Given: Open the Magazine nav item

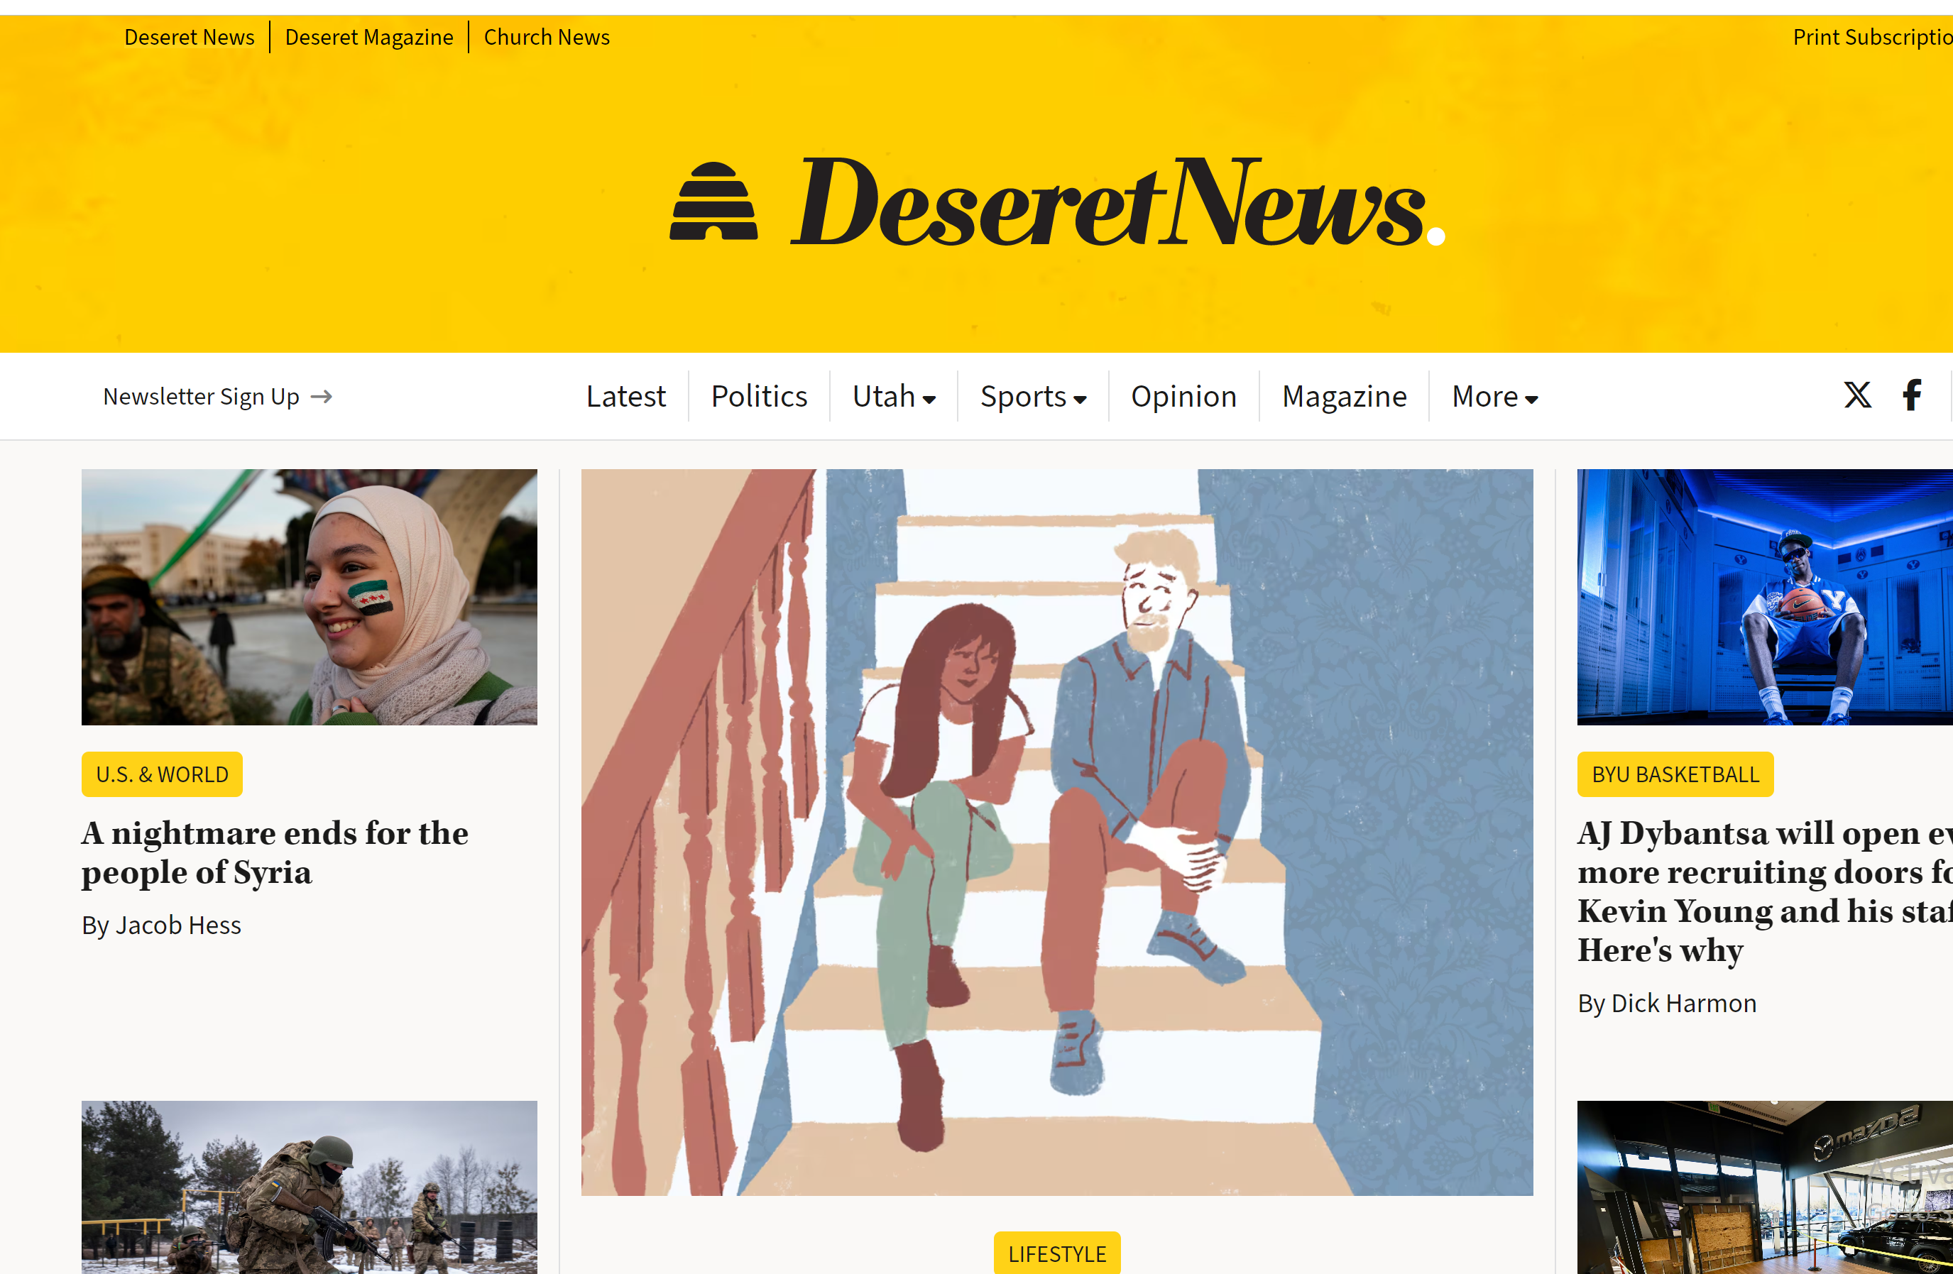Looking at the screenshot, I should [1344, 396].
